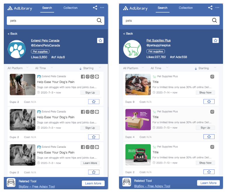
Task: Expand All Platform dropdown in left panel
Action: (x=18, y=68)
